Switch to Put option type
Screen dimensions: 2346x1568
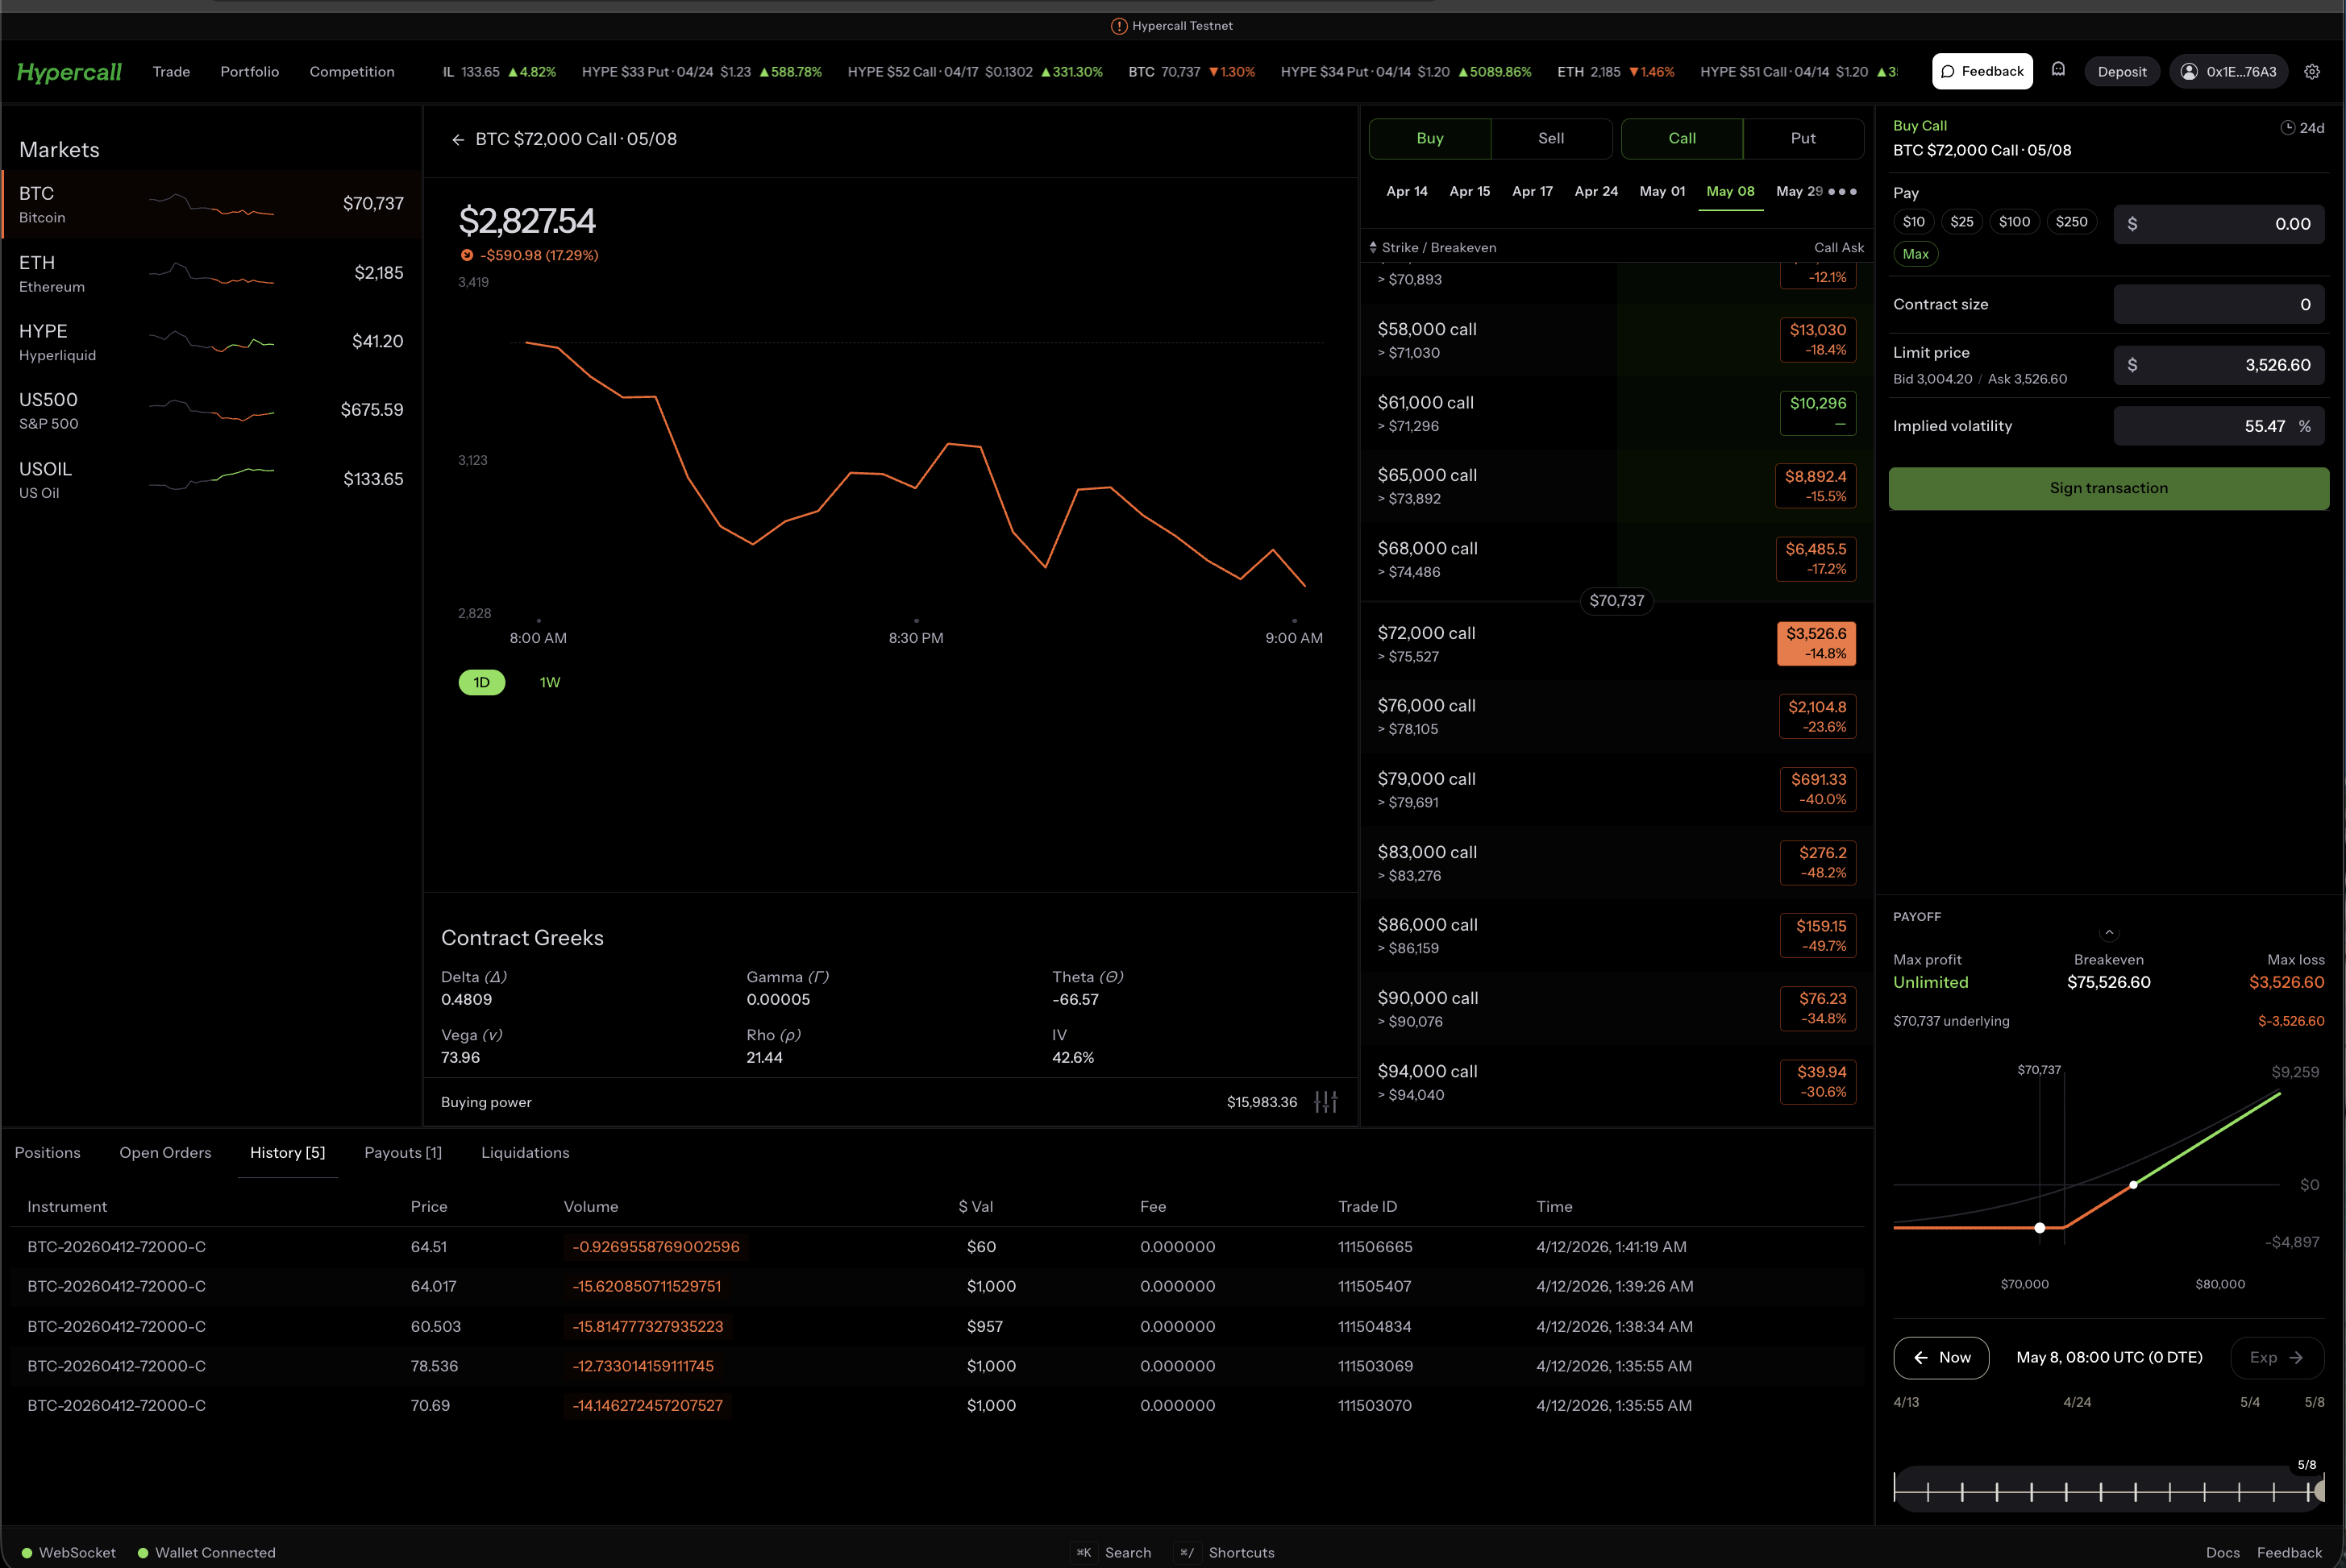pos(1803,138)
